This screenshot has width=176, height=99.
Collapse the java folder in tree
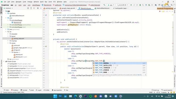tap(6, 18)
